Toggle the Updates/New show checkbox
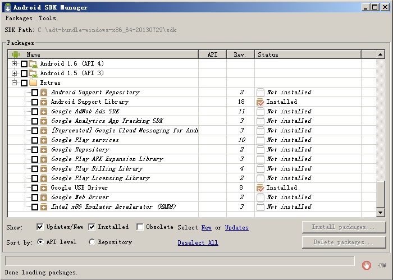 pos(40,227)
